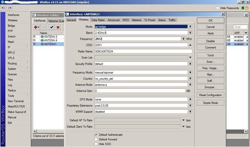The image size is (250, 147).
Task: Click the OK button
Action: (x=210, y=20)
